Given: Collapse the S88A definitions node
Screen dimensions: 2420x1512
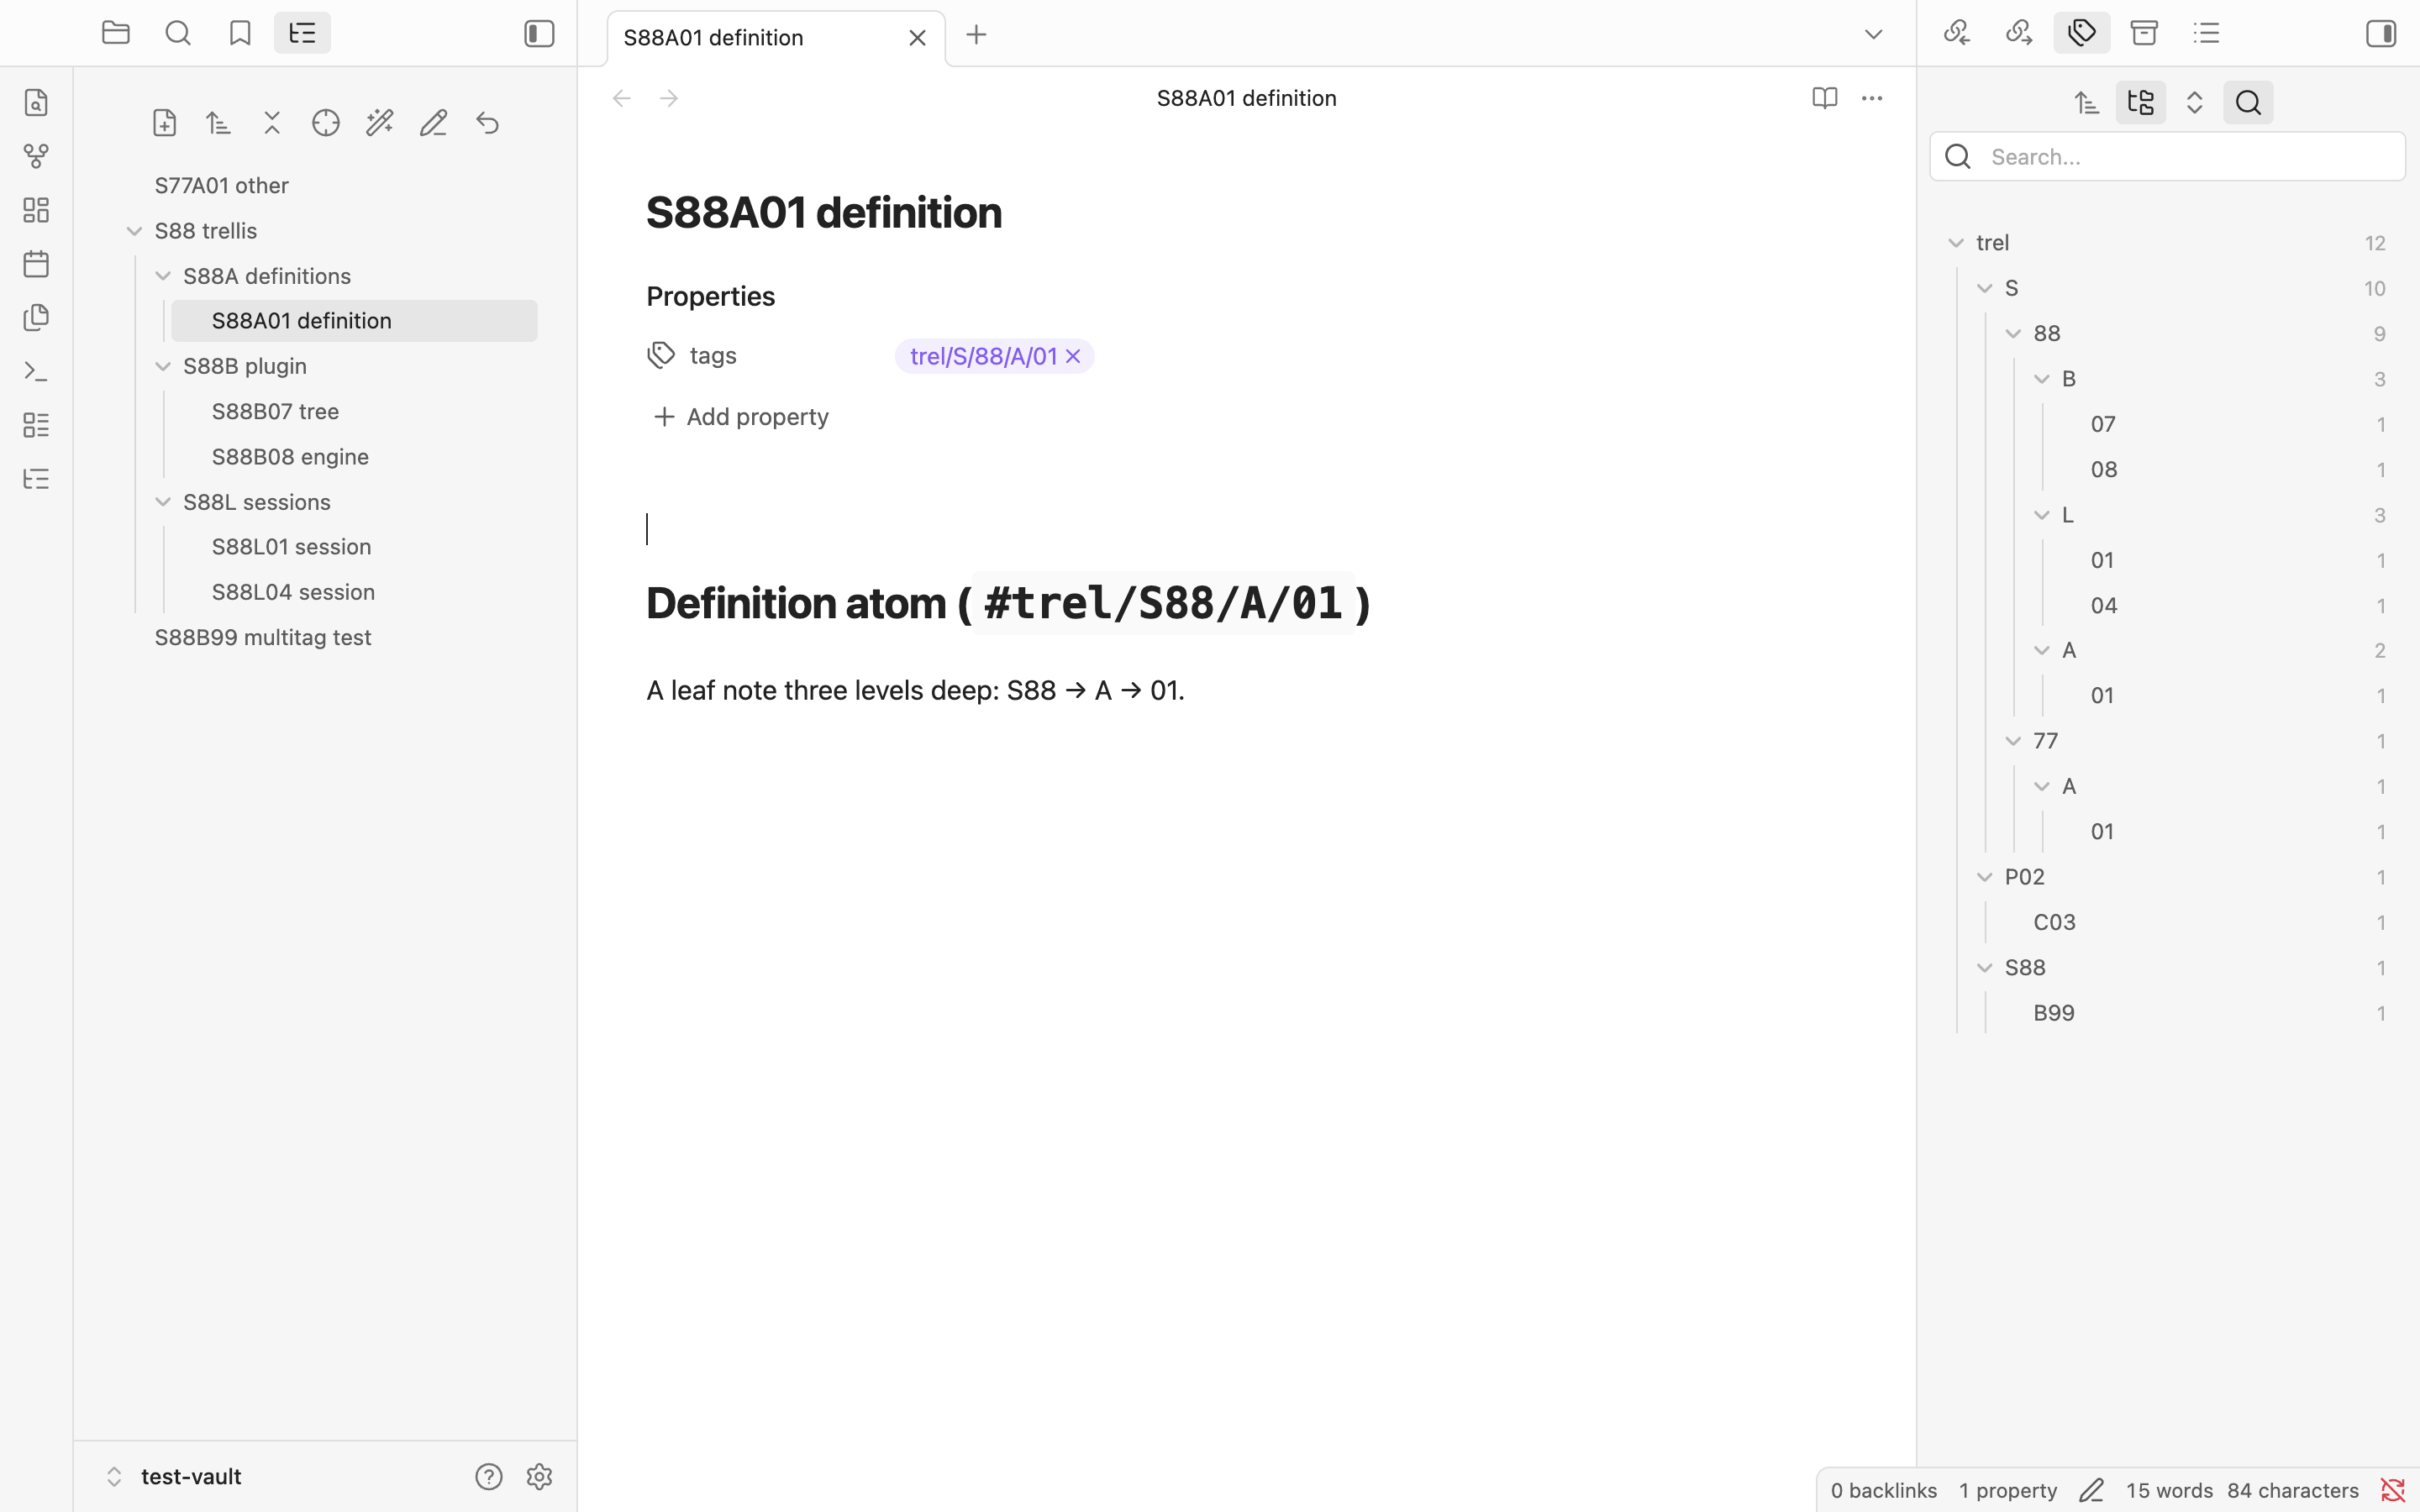Looking at the screenshot, I should pyautogui.click(x=163, y=276).
